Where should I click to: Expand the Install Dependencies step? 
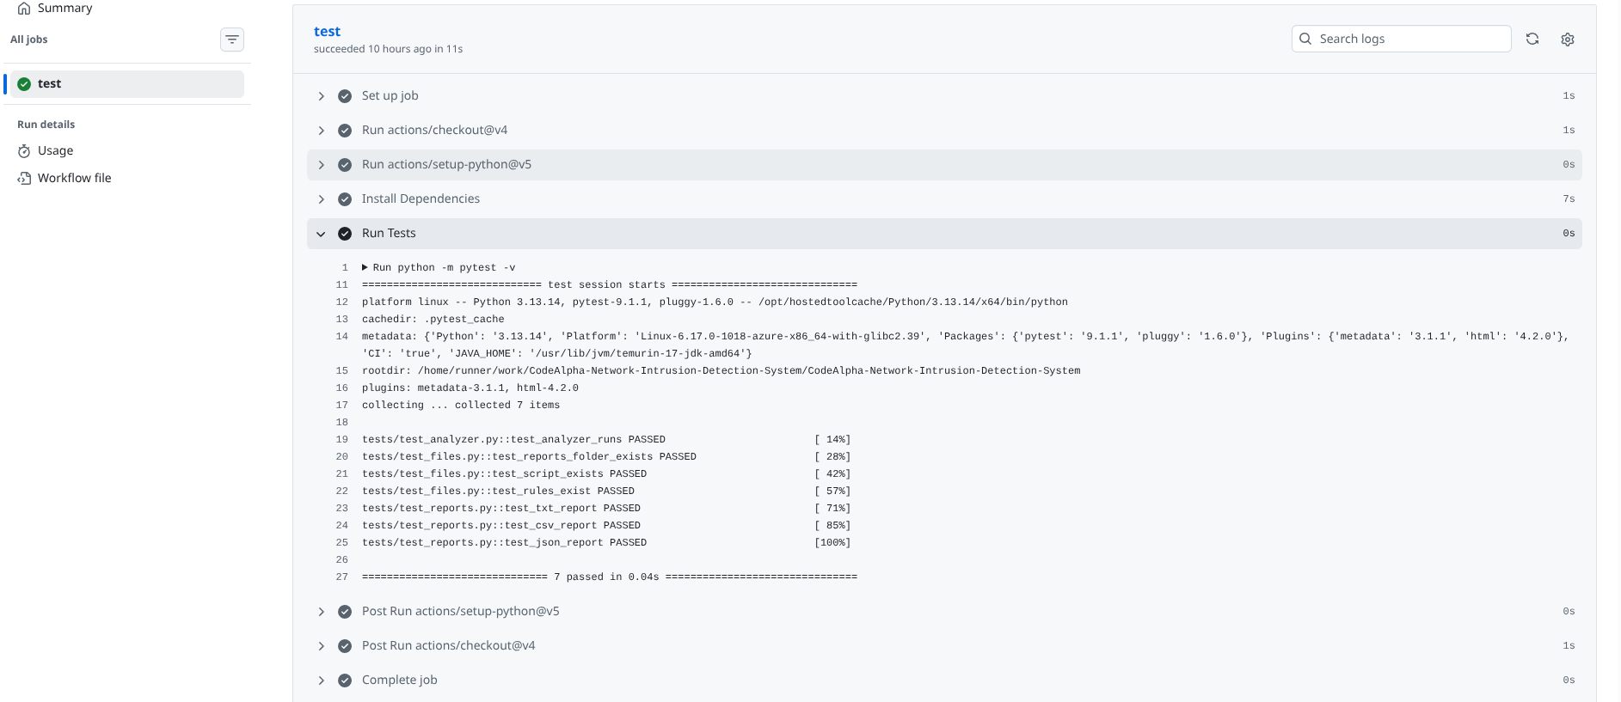321,199
